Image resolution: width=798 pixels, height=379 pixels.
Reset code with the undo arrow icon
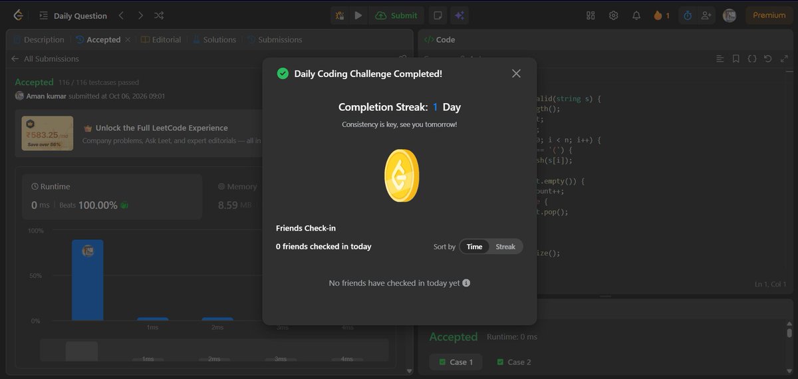point(768,59)
